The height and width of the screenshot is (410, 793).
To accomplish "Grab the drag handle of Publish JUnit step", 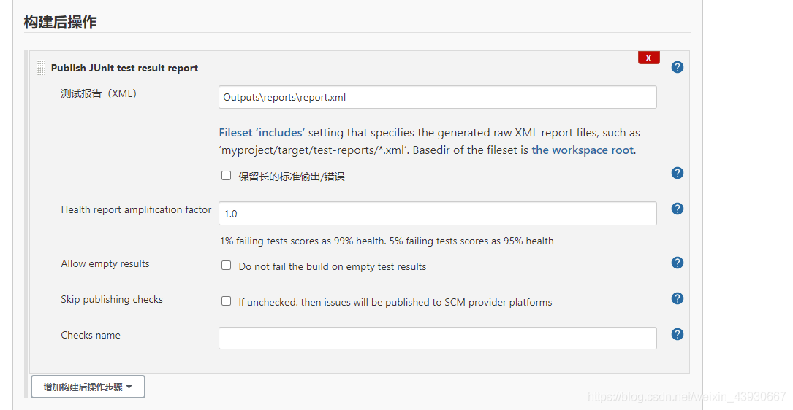I will [41, 68].
